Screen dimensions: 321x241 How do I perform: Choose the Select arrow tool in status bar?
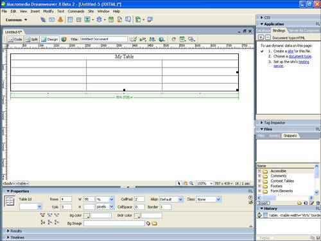click(x=179, y=183)
